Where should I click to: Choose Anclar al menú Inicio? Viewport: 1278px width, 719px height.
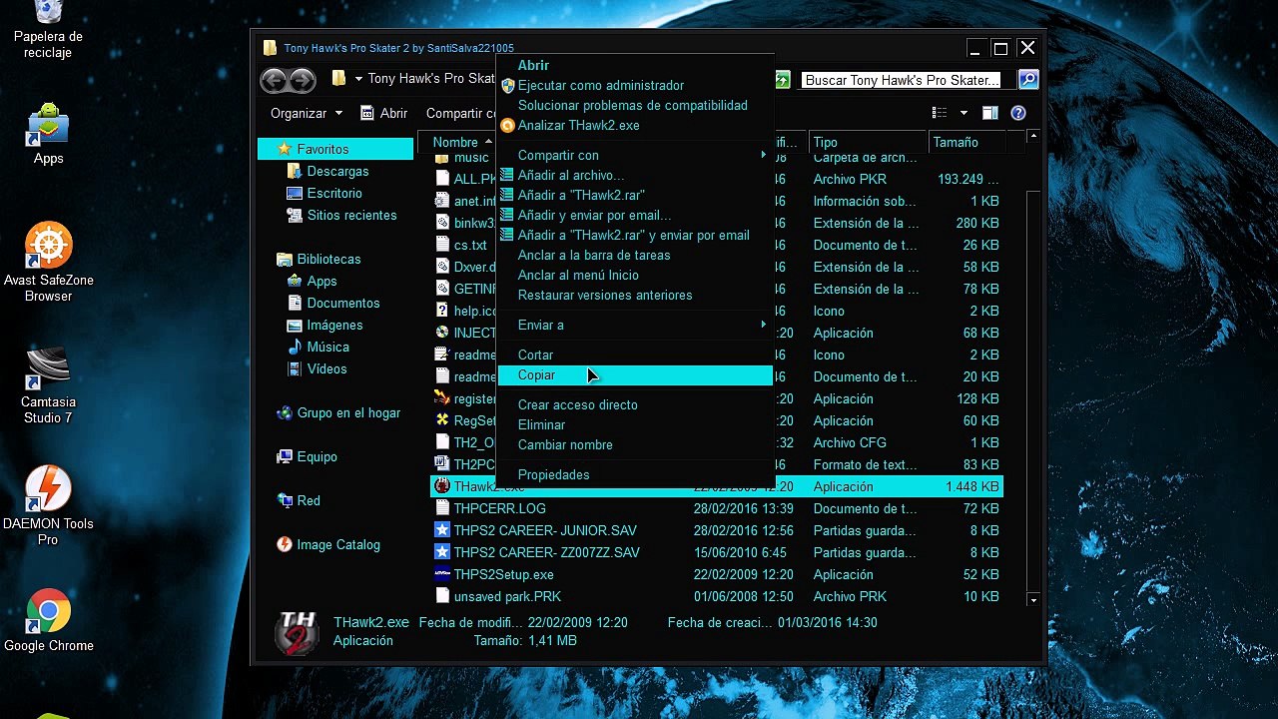pos(635,275)
